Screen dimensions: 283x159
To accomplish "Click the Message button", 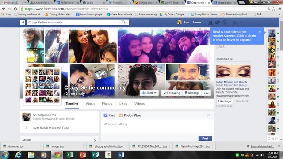I will [192, 93].
